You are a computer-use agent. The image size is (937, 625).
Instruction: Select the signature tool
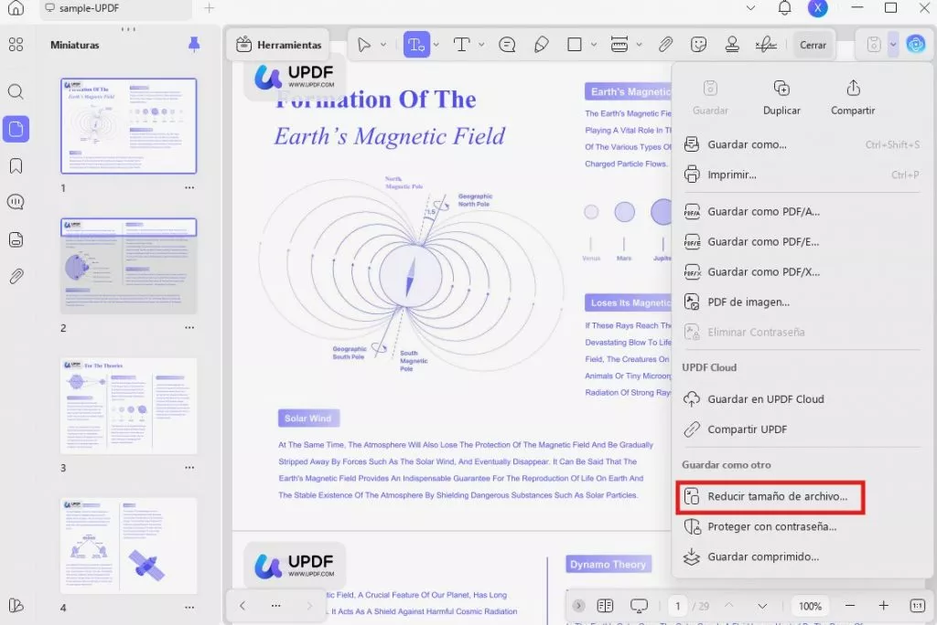[x=766, y=45]
